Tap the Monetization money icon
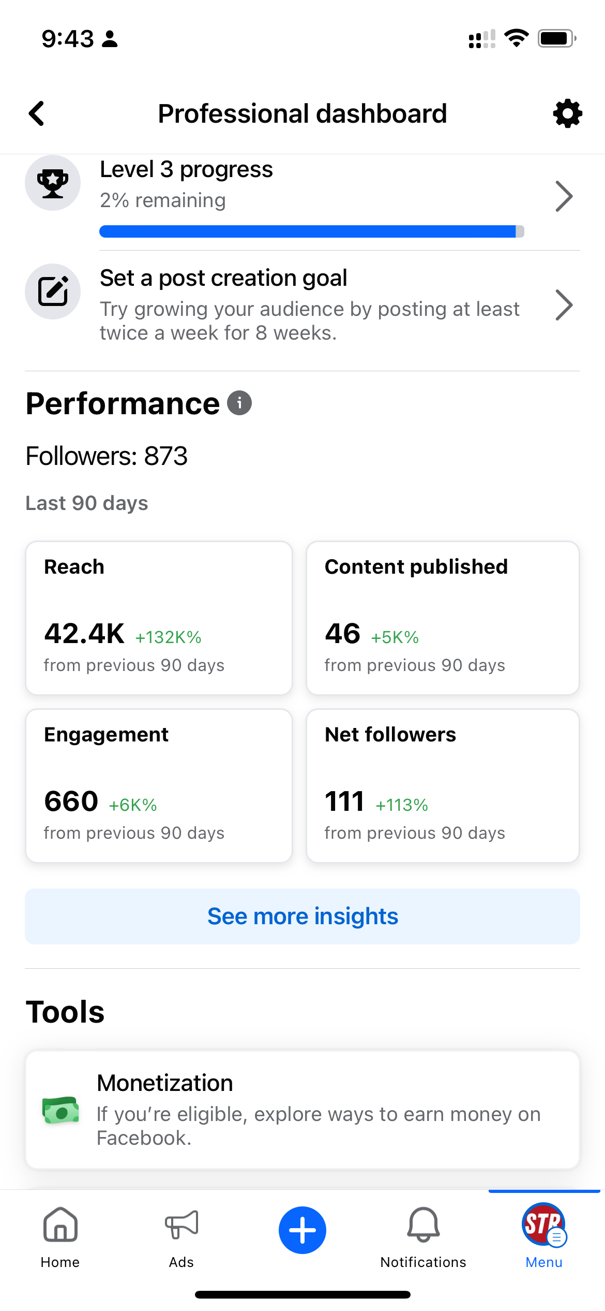605x1311 pixels. (61, 1111)
